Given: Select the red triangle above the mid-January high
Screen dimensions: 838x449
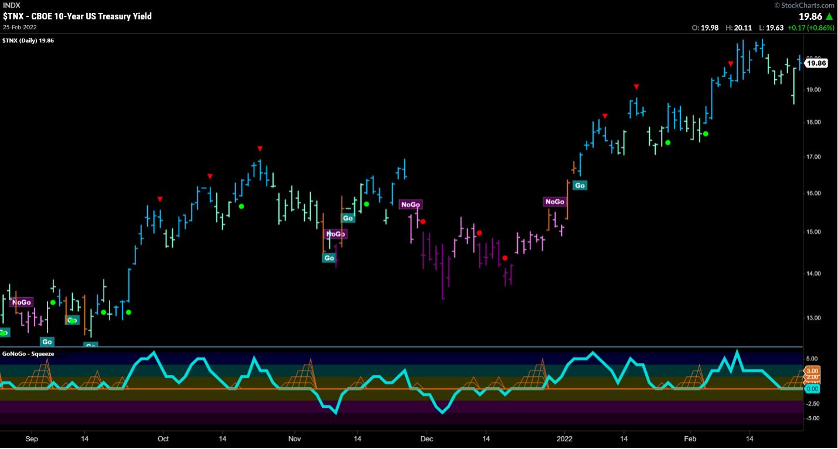Looking at the screenshot, I should (636, 87).
